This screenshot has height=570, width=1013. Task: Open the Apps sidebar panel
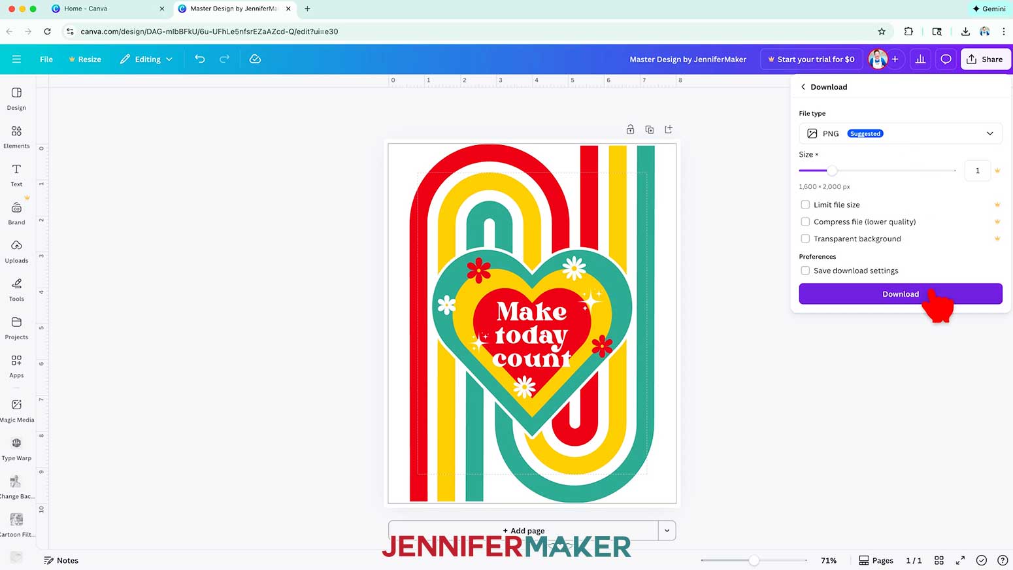pyautogui.click(x=16, y=367)
